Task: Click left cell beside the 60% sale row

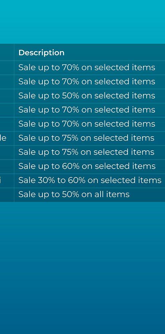Action: 7,167
